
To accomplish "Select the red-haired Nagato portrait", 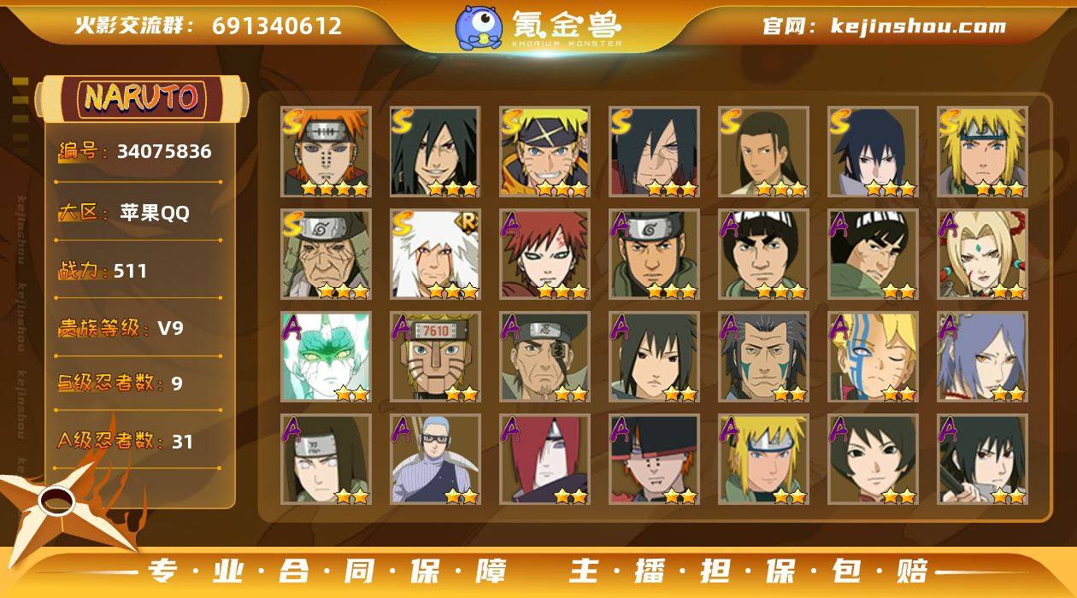I will pyautogui.click(x=544, y=460).
